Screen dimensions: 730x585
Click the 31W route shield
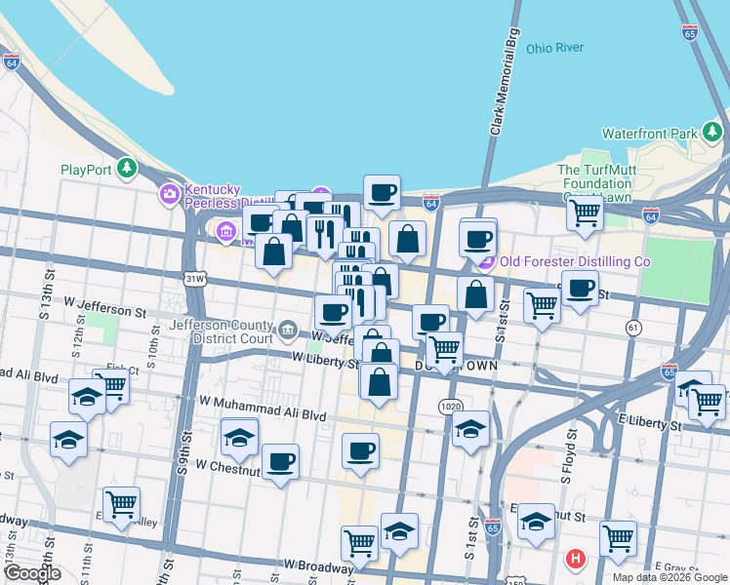194,279
